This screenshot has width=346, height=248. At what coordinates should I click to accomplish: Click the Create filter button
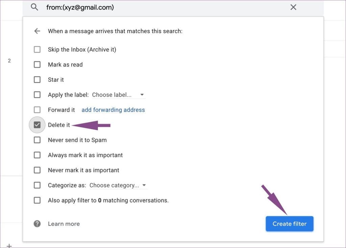coord(289,224)
